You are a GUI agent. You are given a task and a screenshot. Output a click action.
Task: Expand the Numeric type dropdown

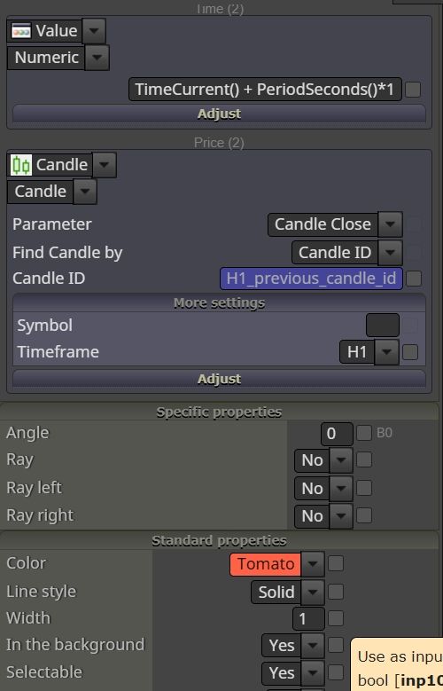(x=97, y=58)
